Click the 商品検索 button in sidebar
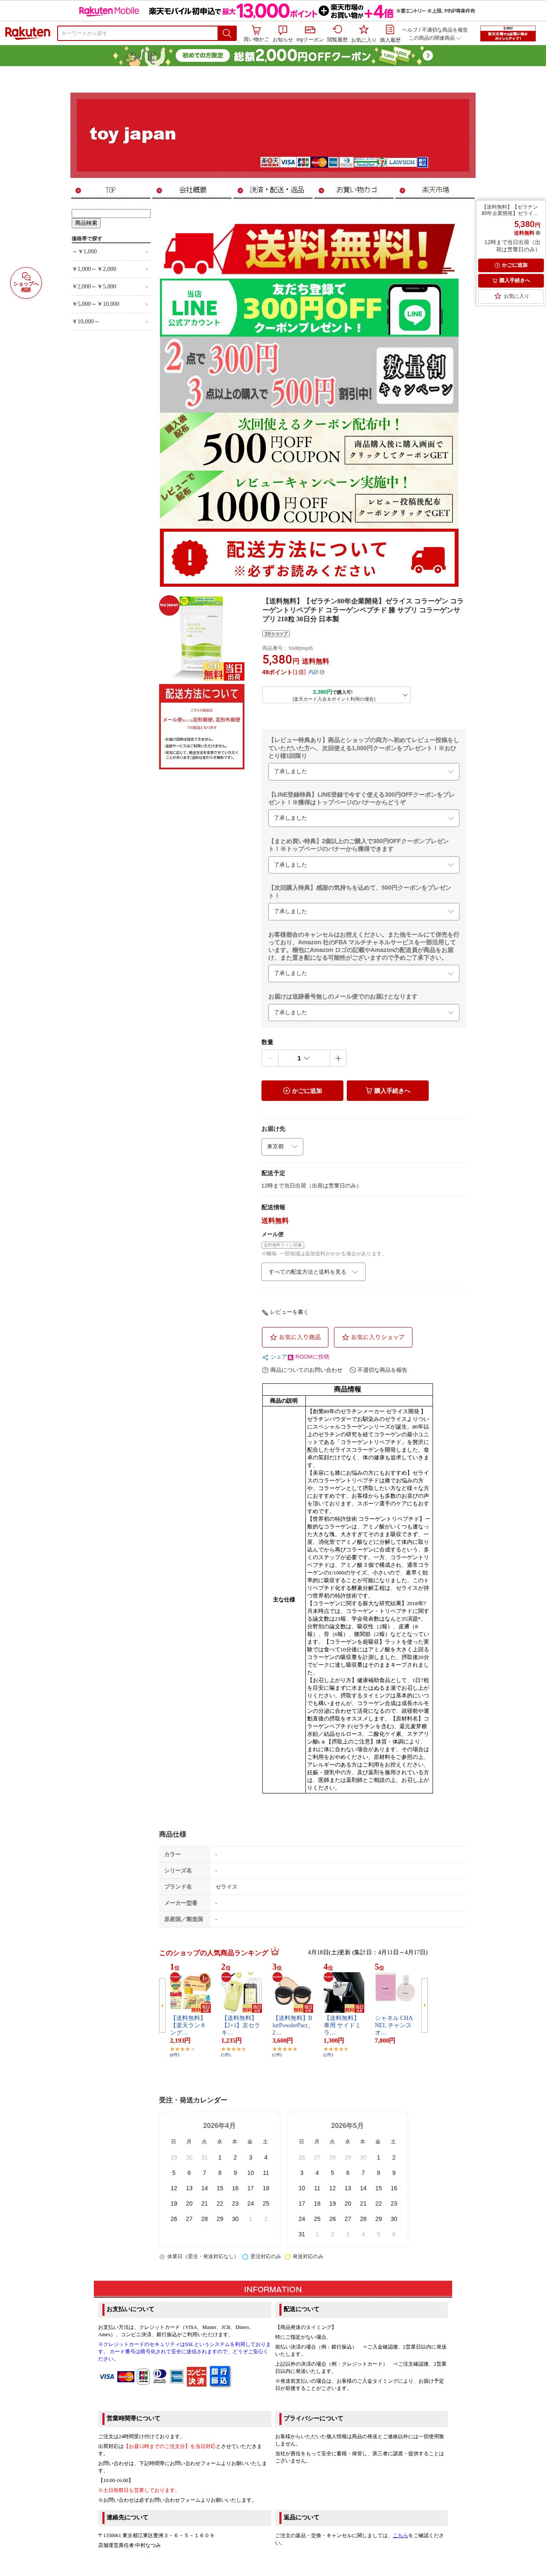The height and width of the screenshot is (2576, 546). tap(86, 223)
